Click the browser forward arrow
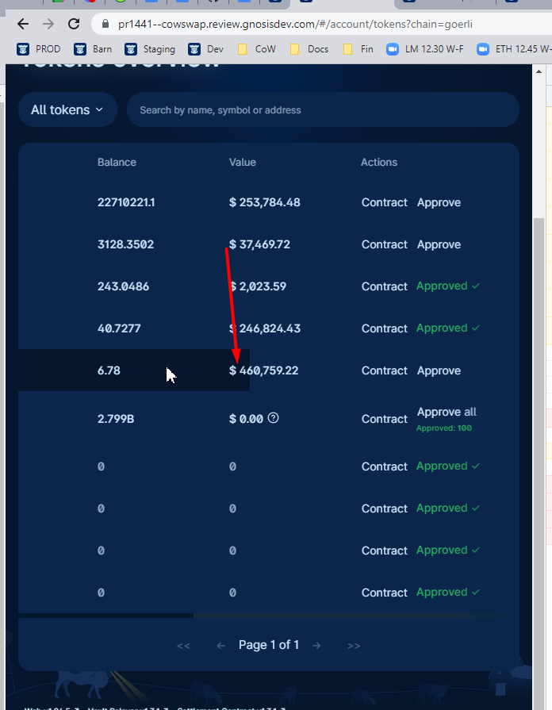 (48, 24)
